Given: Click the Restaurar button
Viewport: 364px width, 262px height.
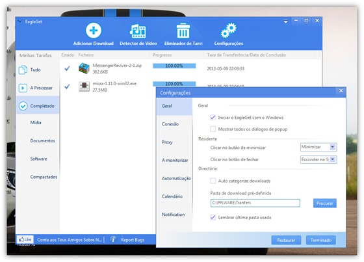Looking at the screenshot, I should [x=286, y=240].
